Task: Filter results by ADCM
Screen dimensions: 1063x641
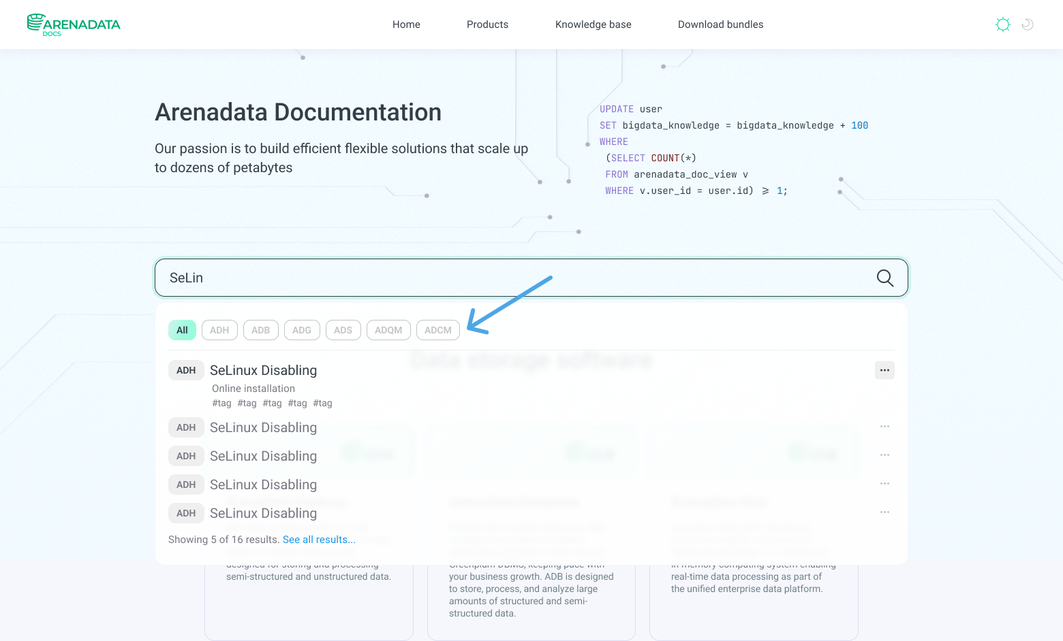Action: 438,330
